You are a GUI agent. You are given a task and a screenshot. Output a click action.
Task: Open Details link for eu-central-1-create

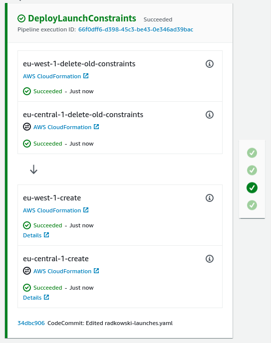coord(36,298)
